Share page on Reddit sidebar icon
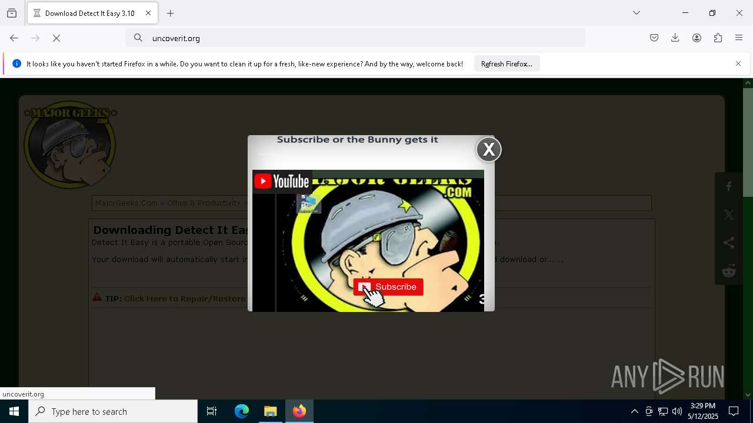Viewport: 753px width, 423px height. click(x=729, y=271)
